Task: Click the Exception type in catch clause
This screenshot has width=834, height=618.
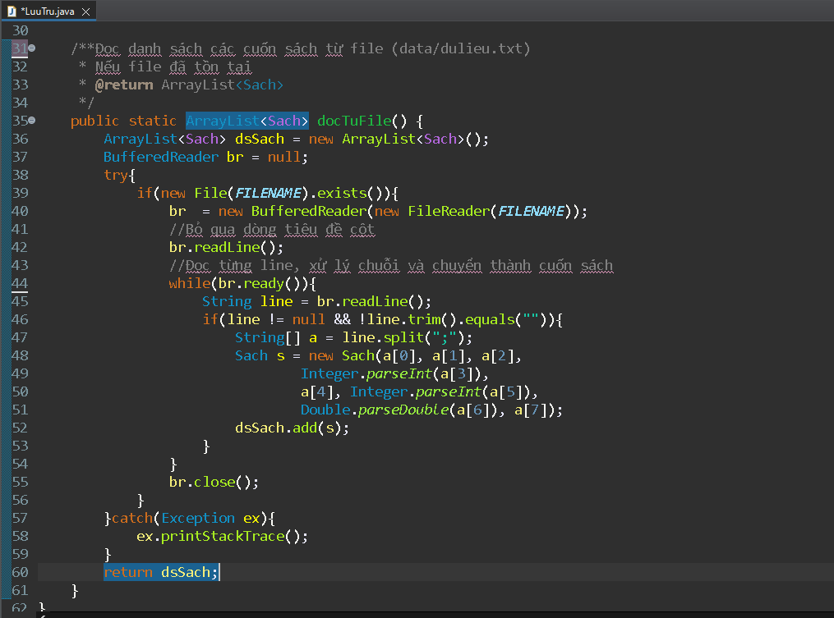Action: 197,518
